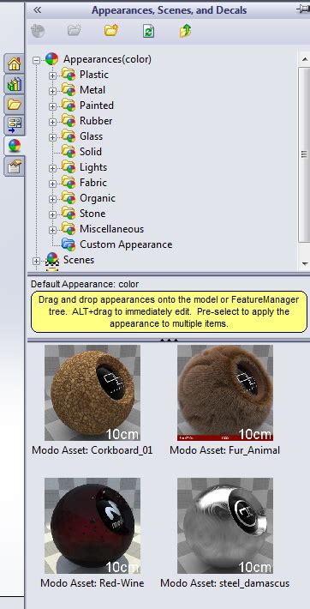Expand the Organic folder
310x609 pixels.
click(53, 199)
